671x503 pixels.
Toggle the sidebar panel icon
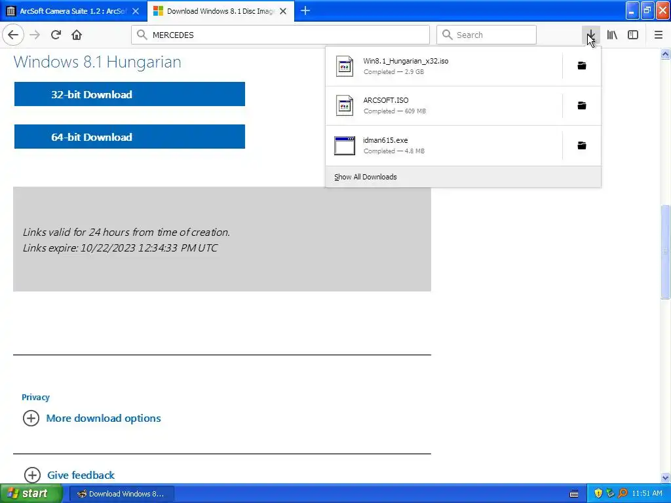[x=633, y=35]
